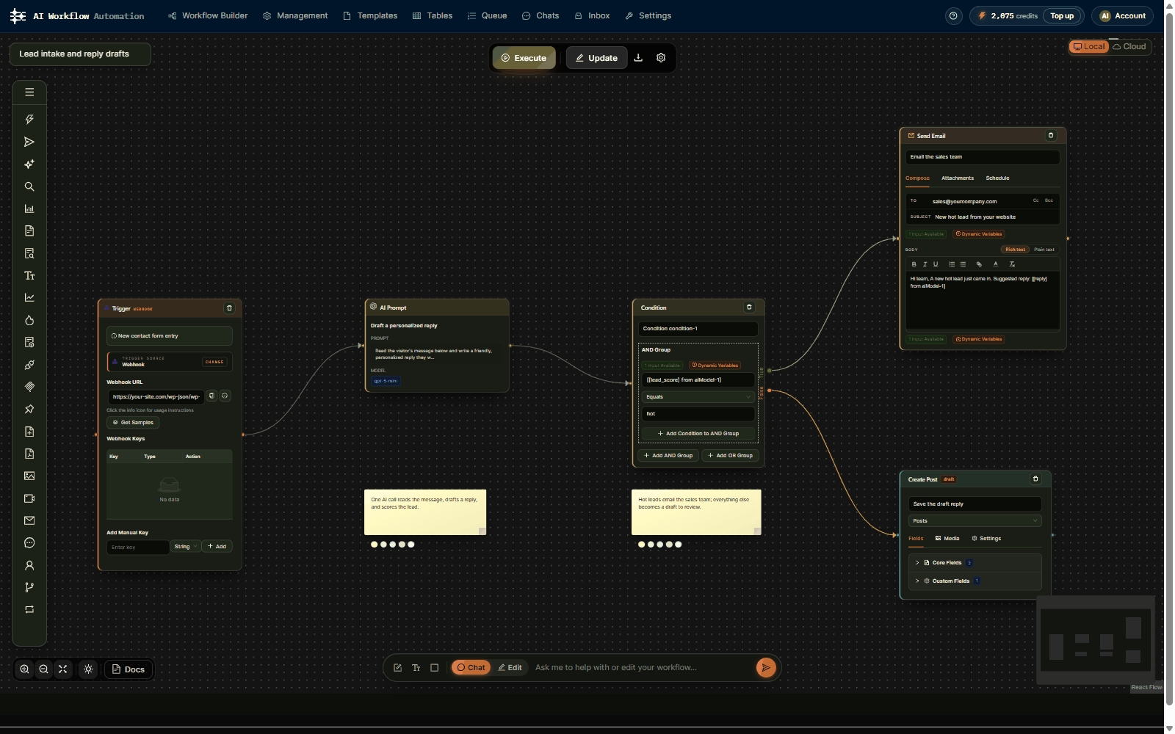The image size is (1175, 734).
Task: Fit view using the expand icon
Action: coord(63,669)
